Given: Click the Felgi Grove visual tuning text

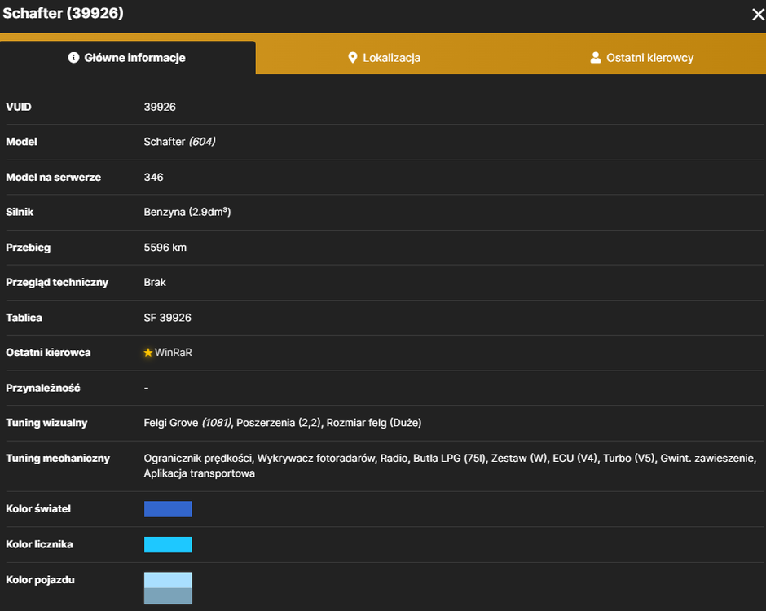Looking at the screenshot, I should (x=187, y=423).
